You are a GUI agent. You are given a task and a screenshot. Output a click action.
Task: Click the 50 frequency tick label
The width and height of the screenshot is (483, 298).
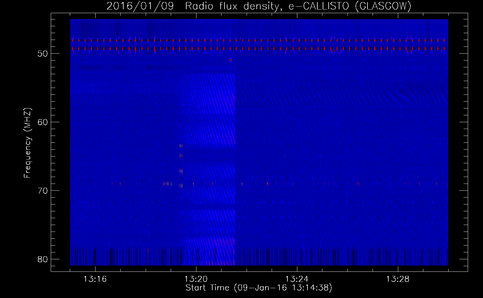[x=43, y=54]
